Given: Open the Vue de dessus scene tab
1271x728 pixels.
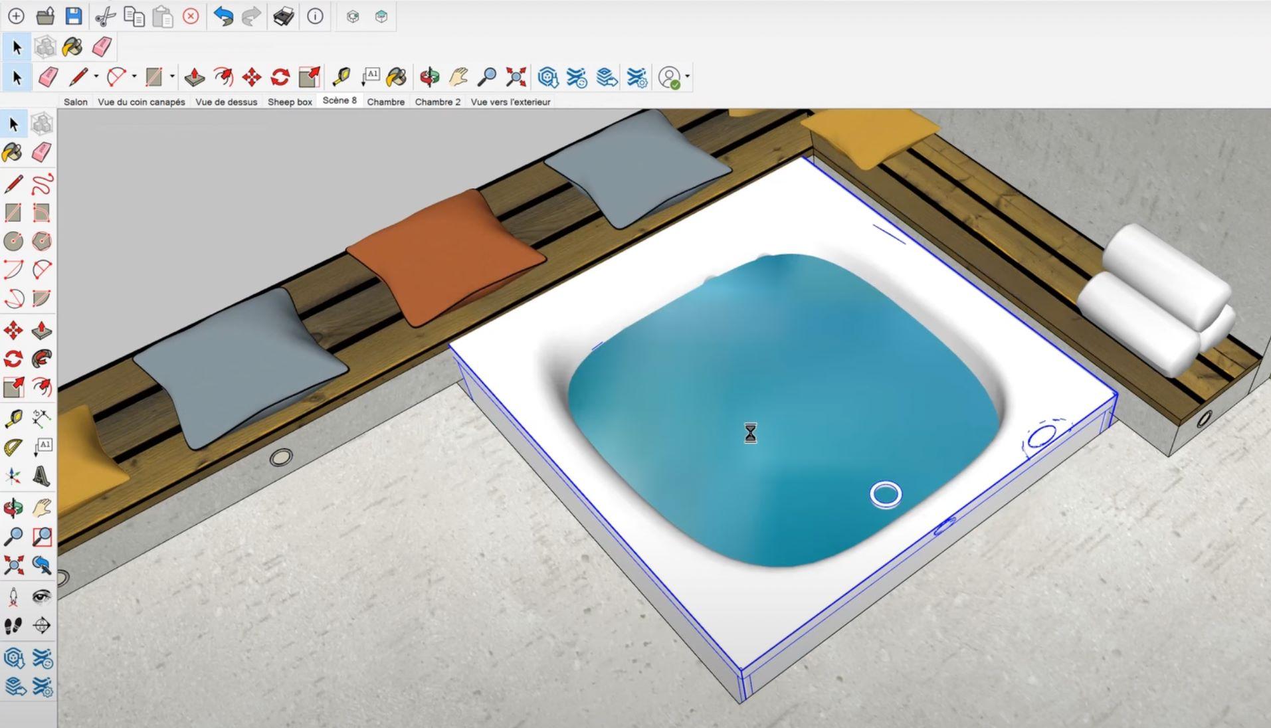Looking at the screenshot, I should pos(226,102).
